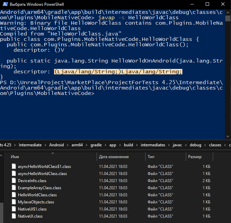Image resolution: width=231 pixels, height=223 pixels.
Task: Click file icon of asyncHelloWorldClass.class
Action: click(14, 173)
